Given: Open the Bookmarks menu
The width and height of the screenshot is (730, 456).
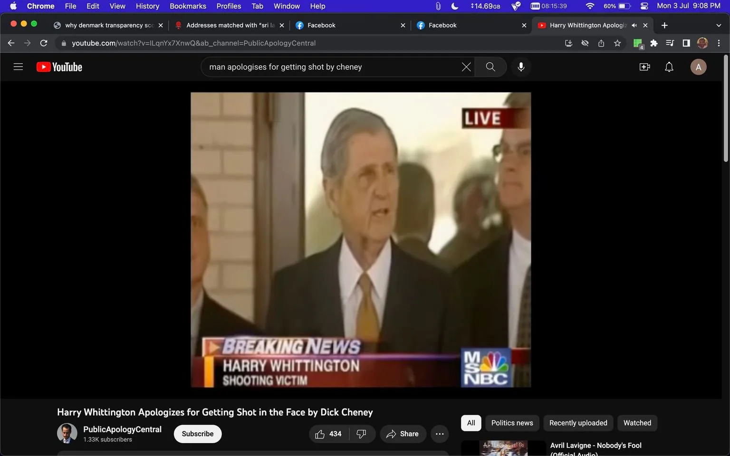Looking at the screenshot, I should [187, 6].
